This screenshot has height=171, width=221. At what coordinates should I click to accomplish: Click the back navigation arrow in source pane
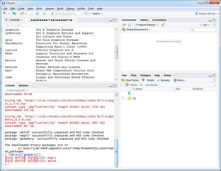7,25
